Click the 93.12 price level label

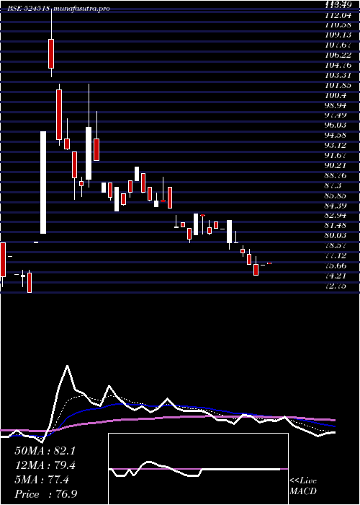[336, 146]
